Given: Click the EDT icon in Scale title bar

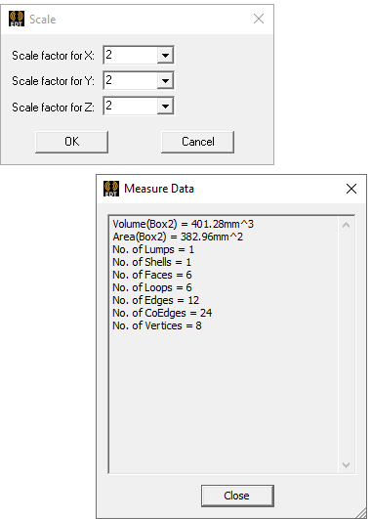Looking at the screenshot, I should pyautogui.click(x=17, y=19).
